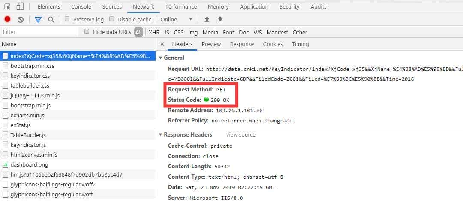This screenshot has width=463, height=201.
Task: Filter requests by XHR type
Action: [x=153, y=32]
